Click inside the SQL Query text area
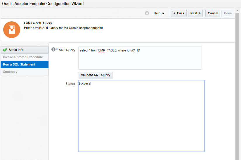Viewport: 241px width, 160px height. point(140,58)
